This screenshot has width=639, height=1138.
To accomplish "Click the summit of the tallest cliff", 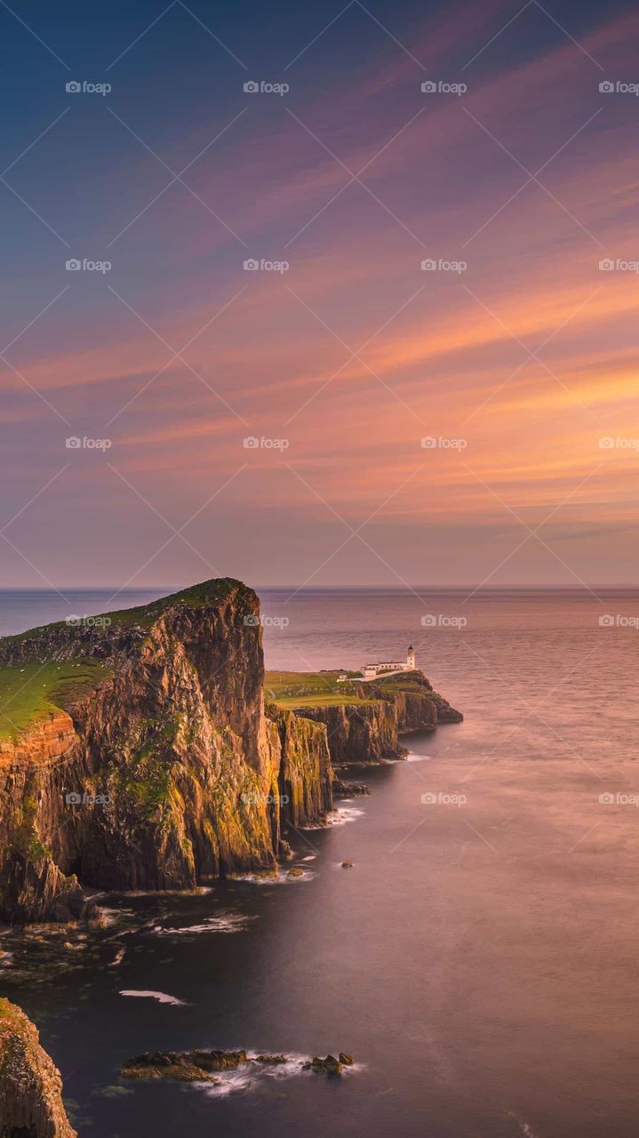I will [x=218, y=589].
